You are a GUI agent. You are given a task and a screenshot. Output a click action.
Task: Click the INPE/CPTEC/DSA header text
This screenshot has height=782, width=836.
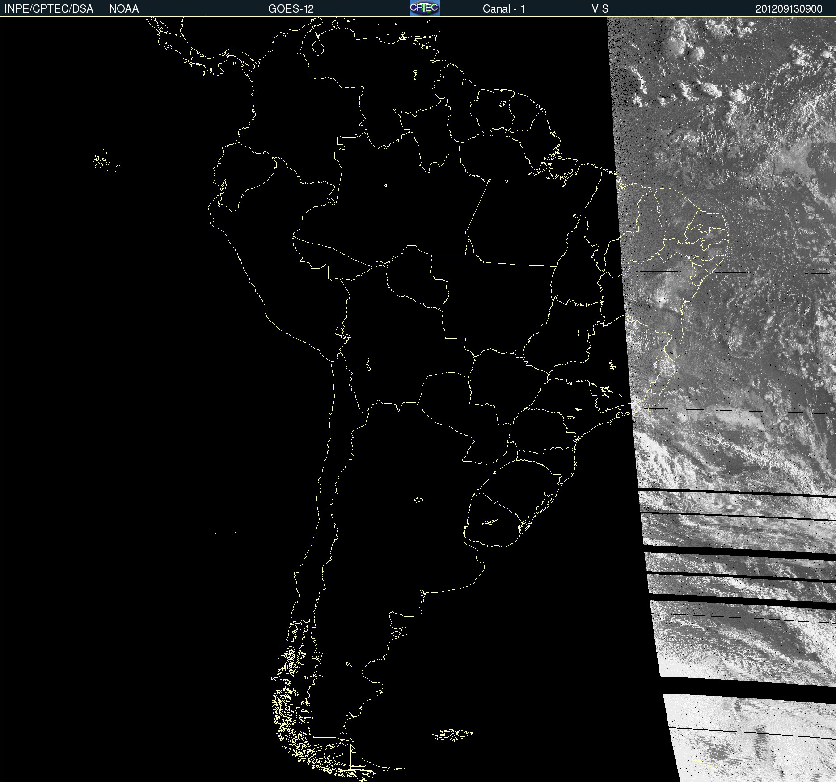[49, 9]
